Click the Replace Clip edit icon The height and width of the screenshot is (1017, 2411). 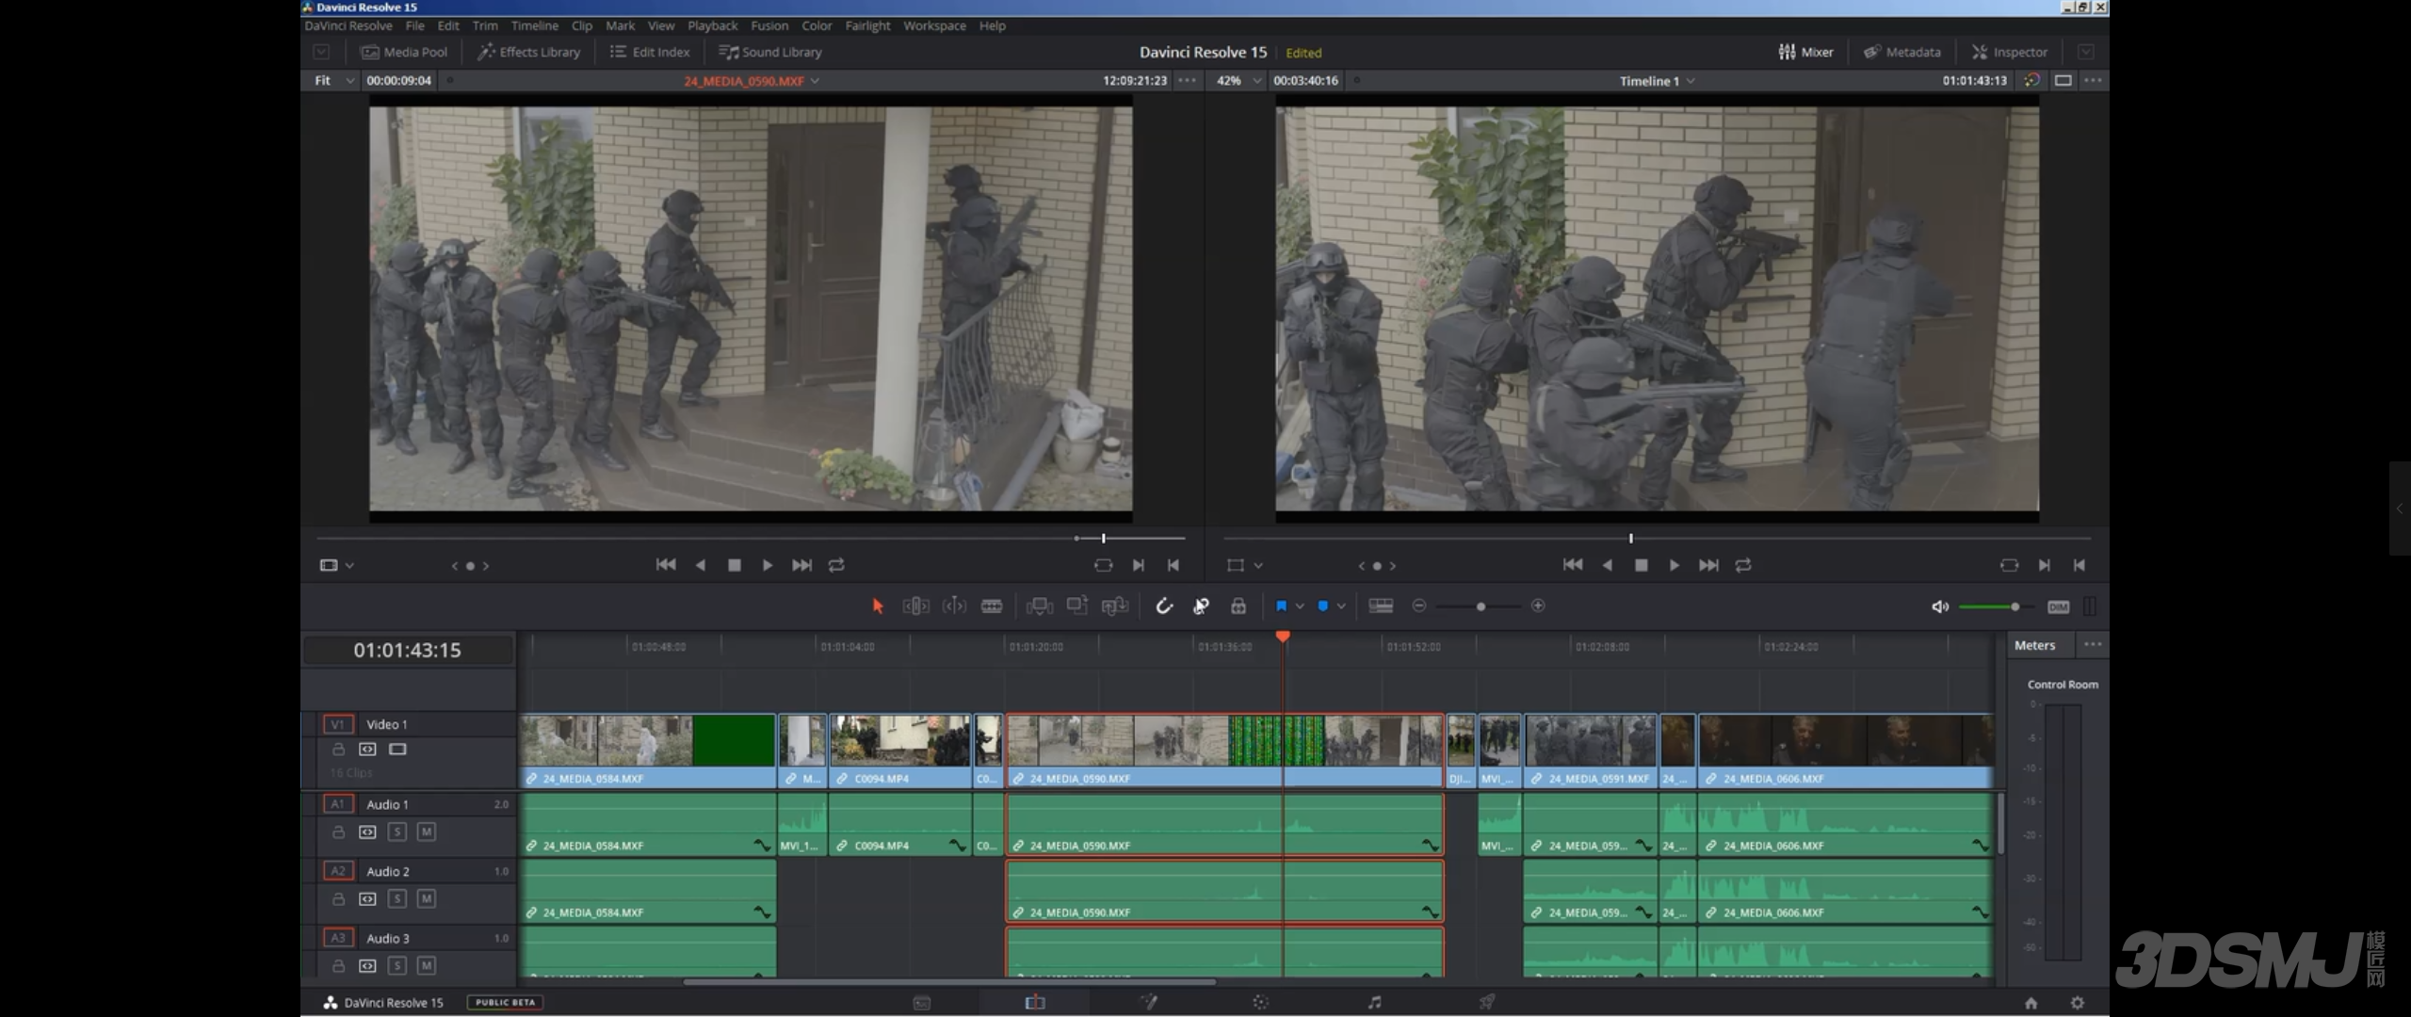[x=1115, y=606]
